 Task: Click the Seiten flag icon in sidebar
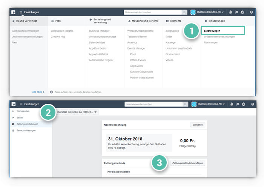[14, 118]
